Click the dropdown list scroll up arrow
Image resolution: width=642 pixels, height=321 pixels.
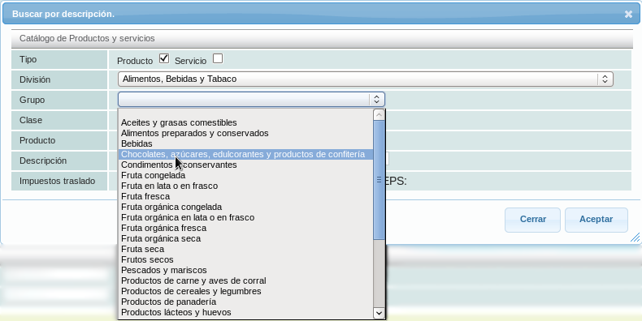[380, 115]
